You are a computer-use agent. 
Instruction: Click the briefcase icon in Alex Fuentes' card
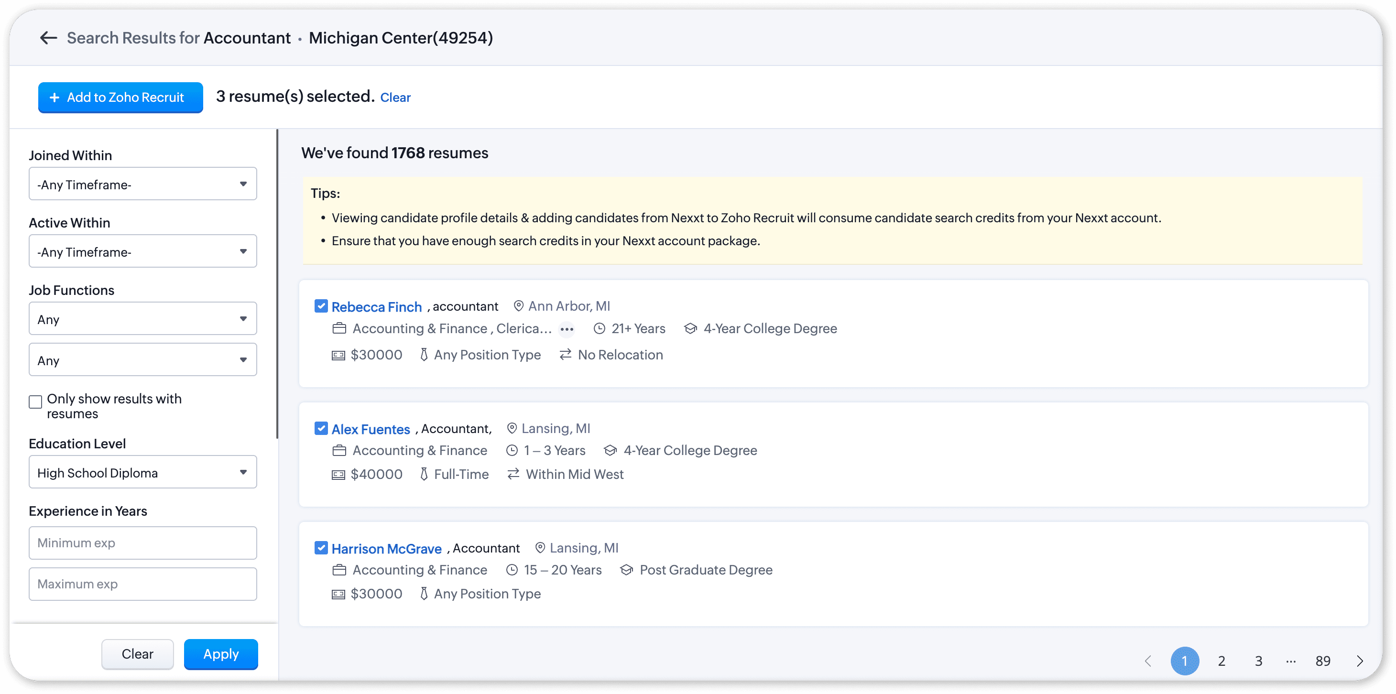point(339,451)
